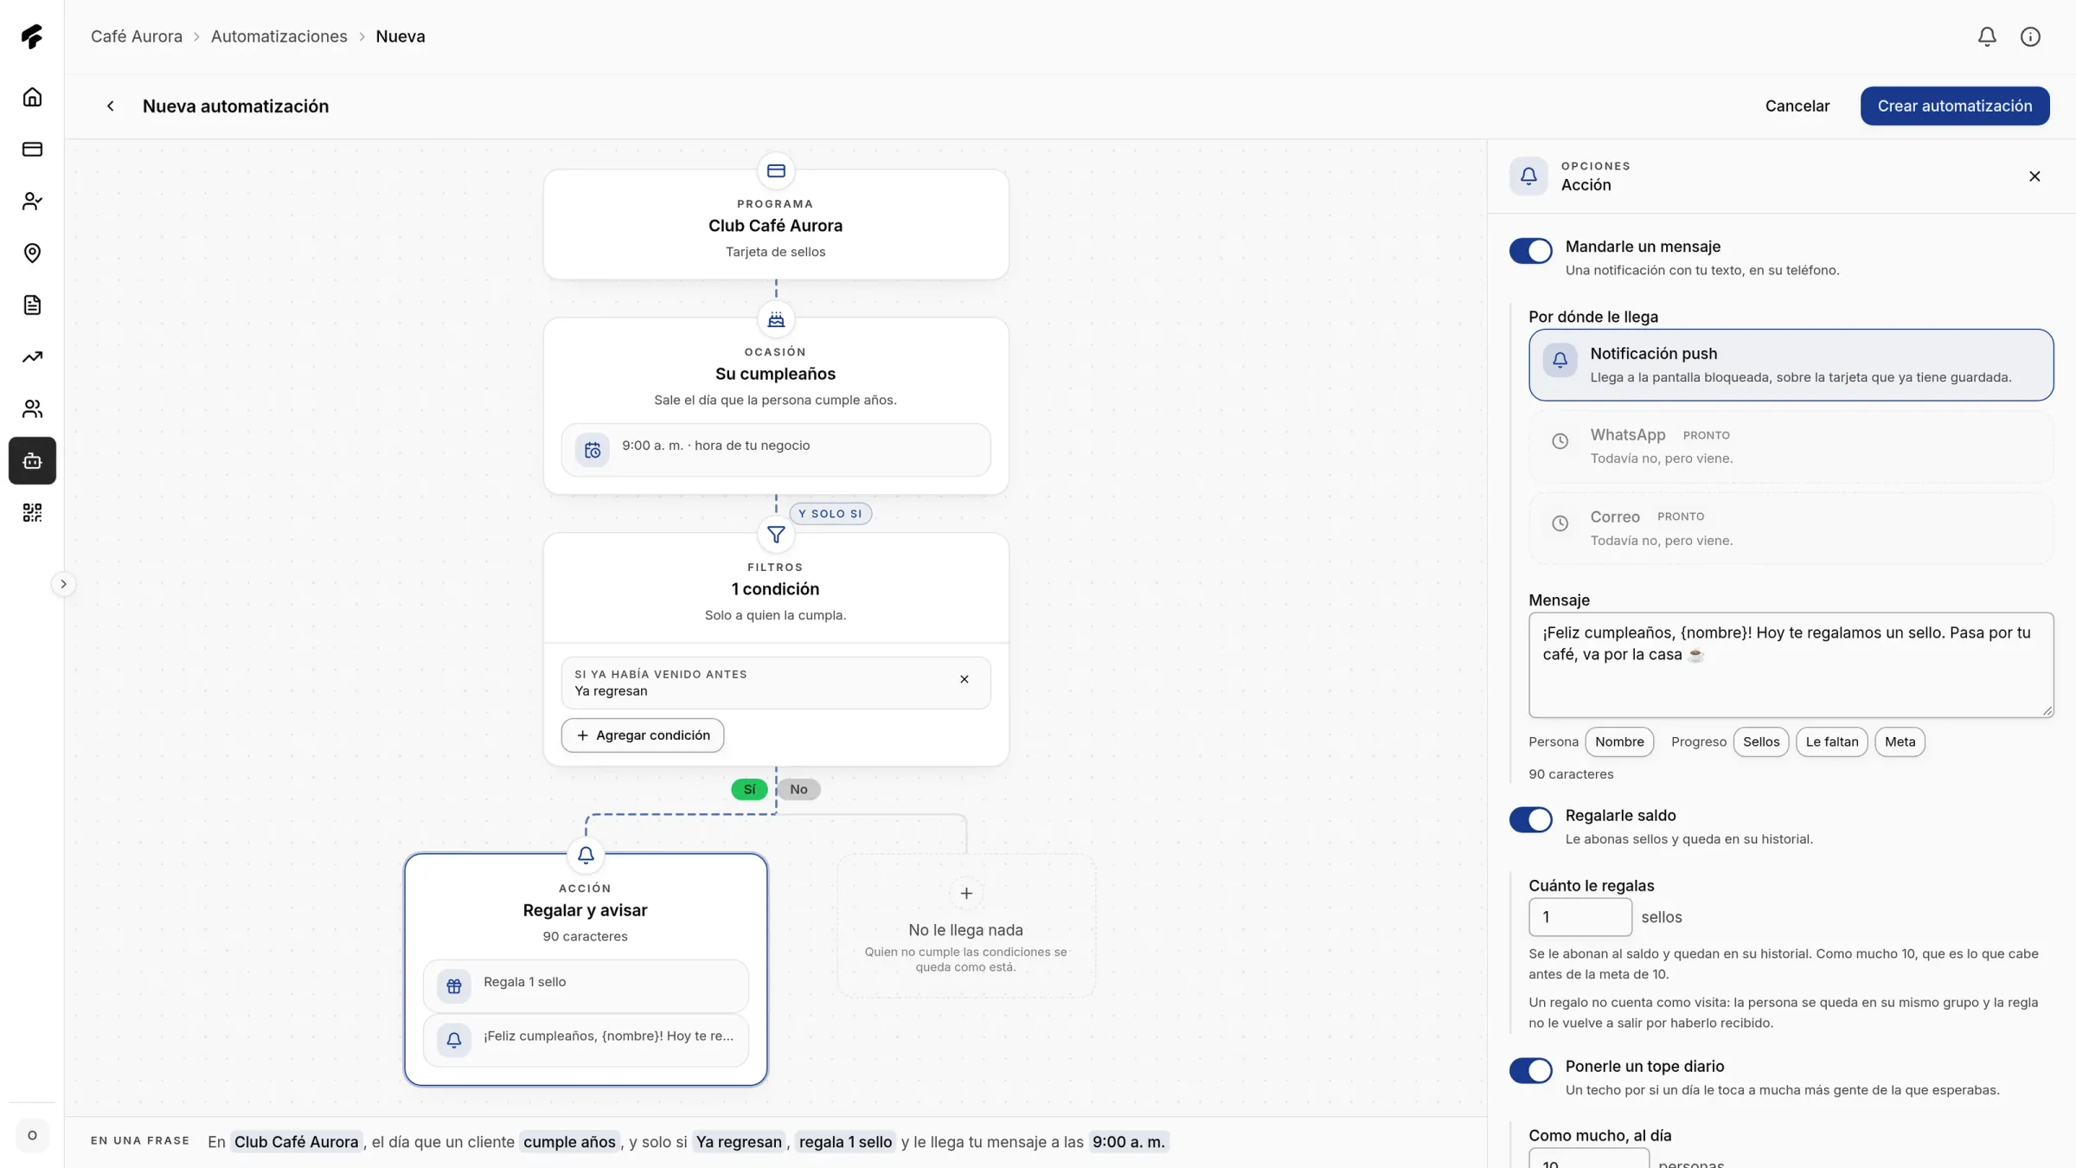Open the team users icon in sidebar
Image resolution: width=2076 pixels, height=1168 pixels.
32,408
